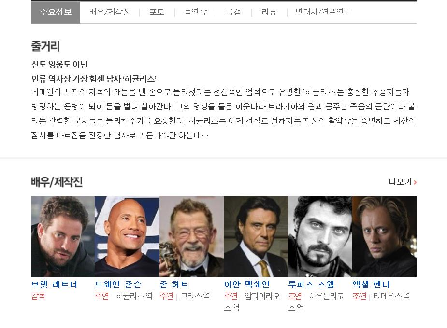This screenshot has width=447, height=328.
Task: Select the 포토 tab
Action: point(157,12)
